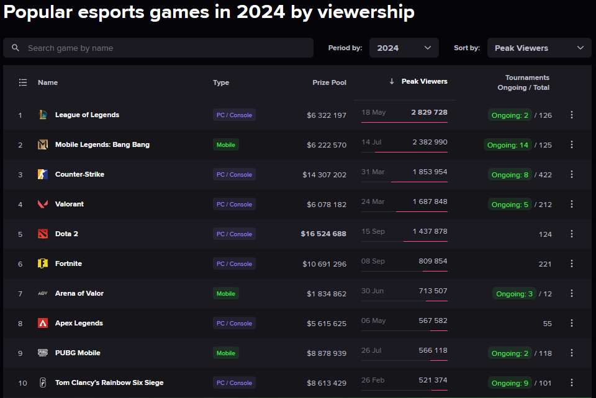Open the League of Legends row options menu

tap(572, 115)
